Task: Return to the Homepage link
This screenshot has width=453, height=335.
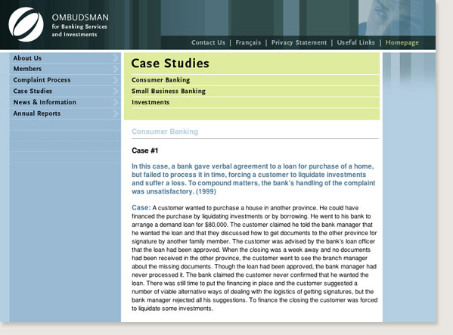Action: (x=402, y=43)
